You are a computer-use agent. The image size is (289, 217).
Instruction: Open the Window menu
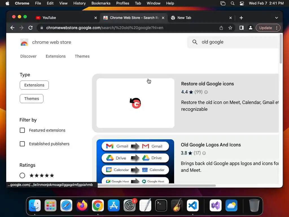coord(154,3)
